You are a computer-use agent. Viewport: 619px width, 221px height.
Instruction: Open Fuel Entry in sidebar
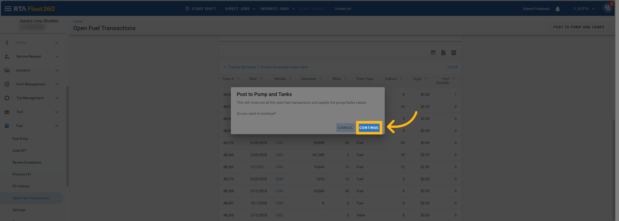[x=20, y=139]
